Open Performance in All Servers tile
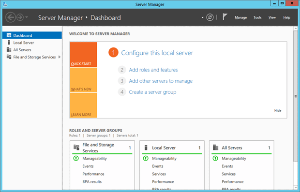This screenshot has height=192, width=300. click(232, 182)
